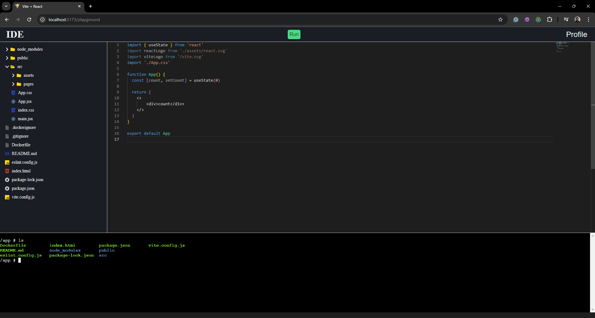
Task: Select the node_modules folder label
Action: point(30,49)
